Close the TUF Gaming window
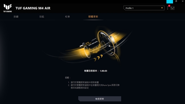The width and height of the screenshot is (185, 104). pos(182,1)
